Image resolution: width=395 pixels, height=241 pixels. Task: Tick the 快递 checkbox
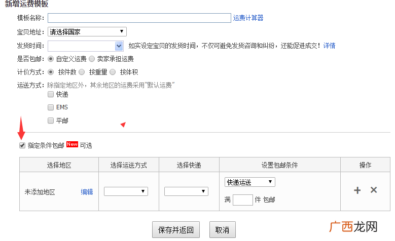pos(51,94)
